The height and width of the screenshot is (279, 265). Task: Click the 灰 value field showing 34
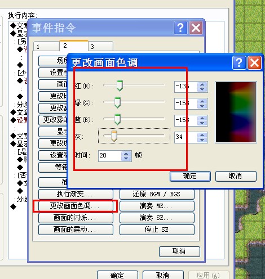[x=185, y=137]
